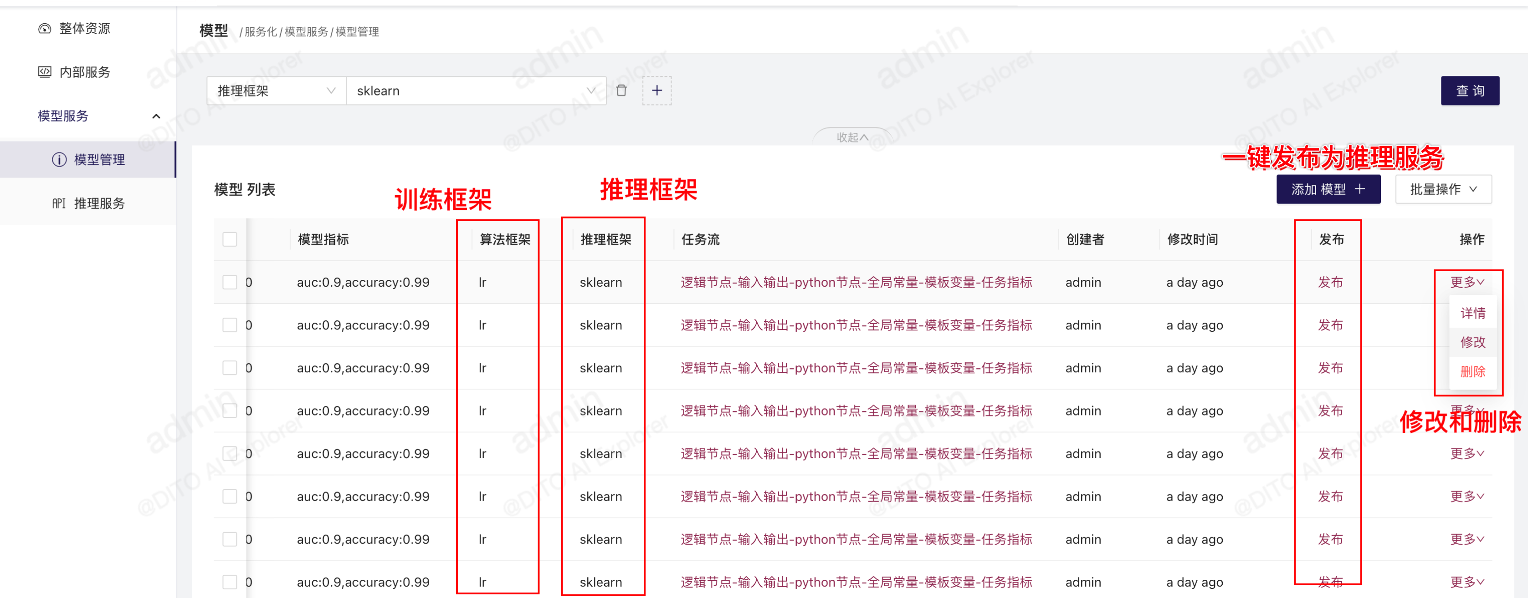Click the dashboard icon for 整体资源
This screenshot has width=1528, height=598.
pos(45,29)
